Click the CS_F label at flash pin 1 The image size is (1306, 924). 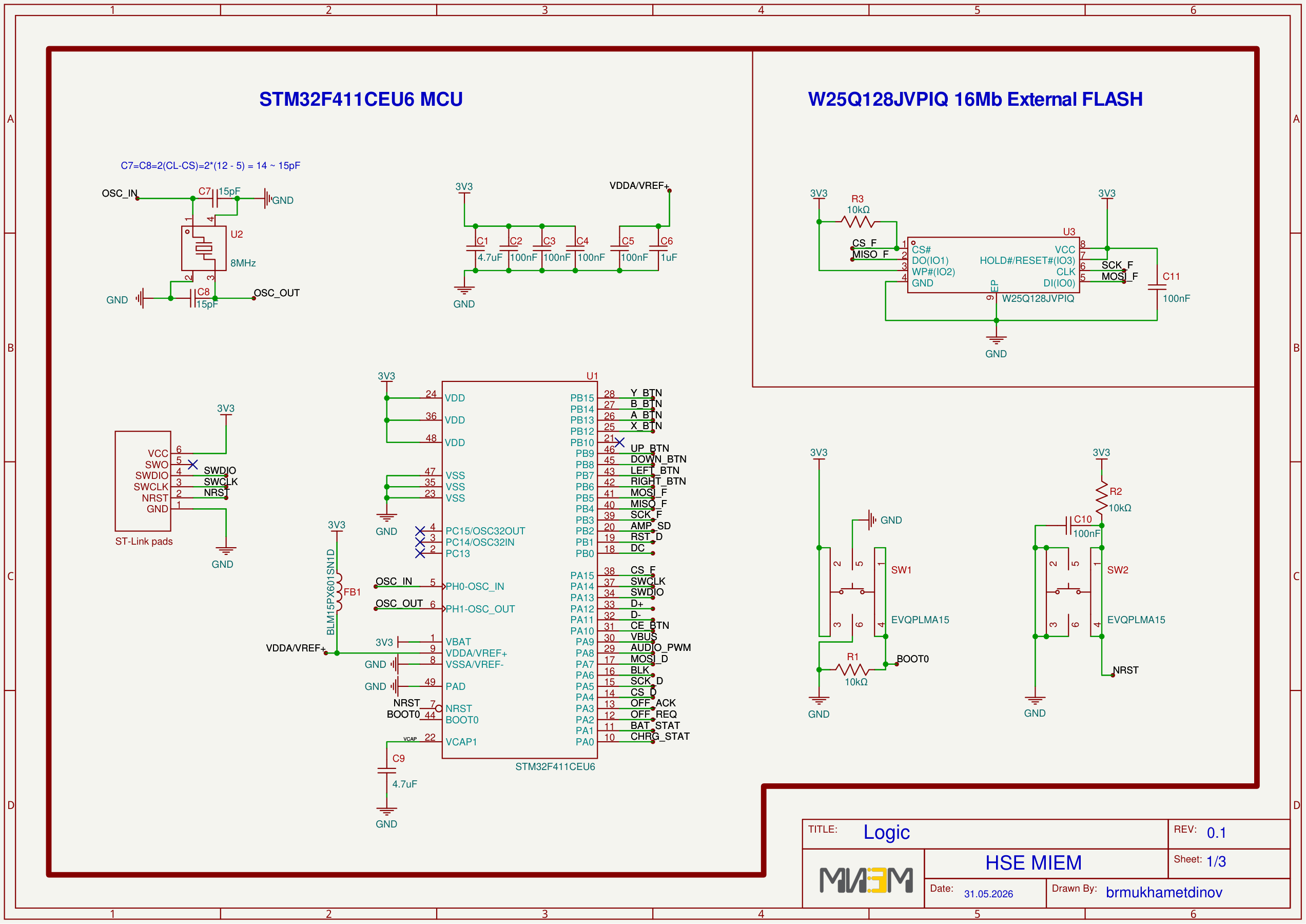pos(864,243)
